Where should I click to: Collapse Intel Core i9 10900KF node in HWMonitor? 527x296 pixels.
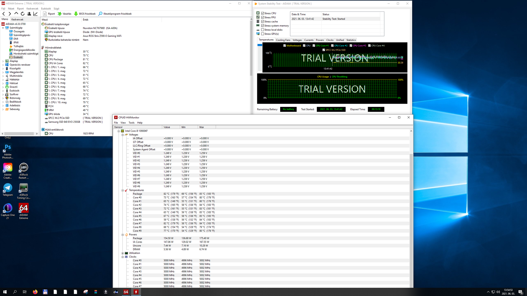pyautogui.click(x=119, y=131)
